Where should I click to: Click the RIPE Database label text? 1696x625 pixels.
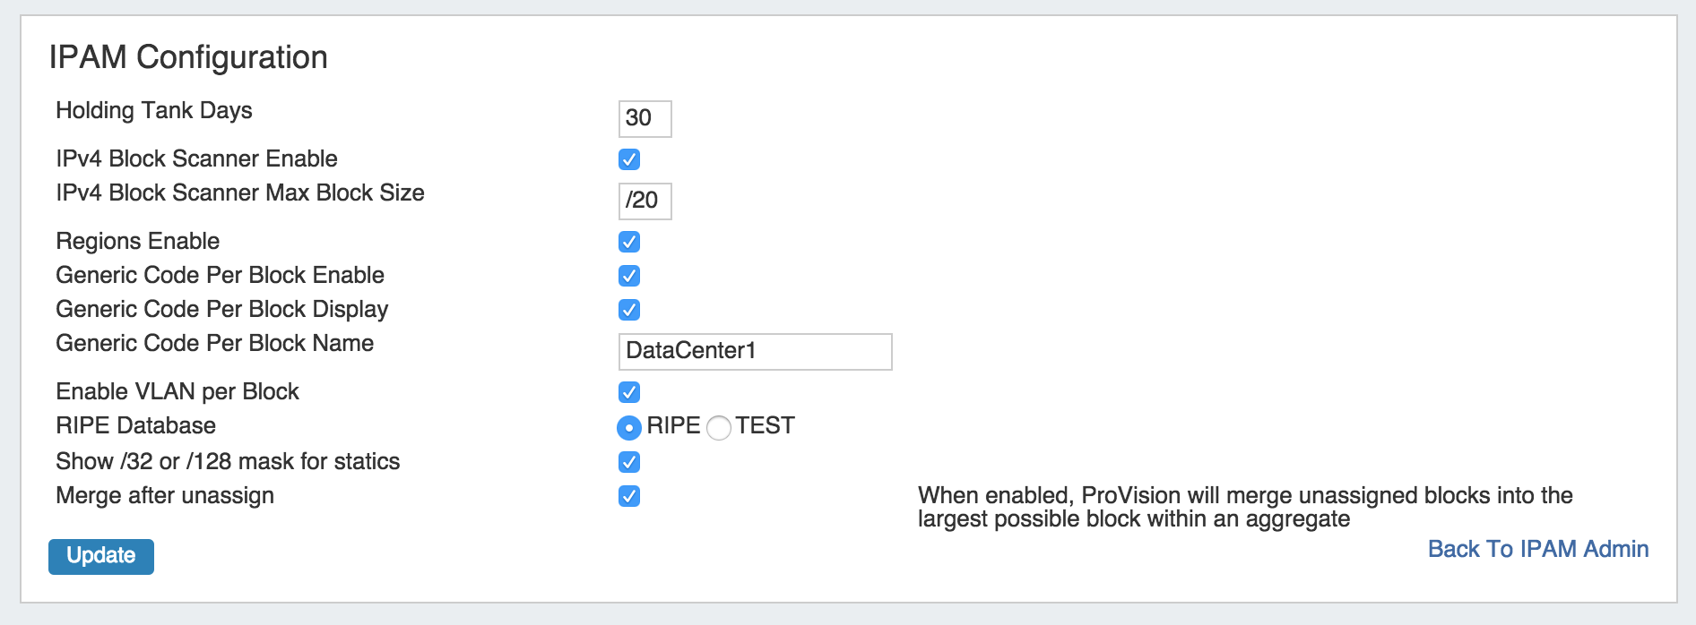pyautogui.click(x=135, y=425)
